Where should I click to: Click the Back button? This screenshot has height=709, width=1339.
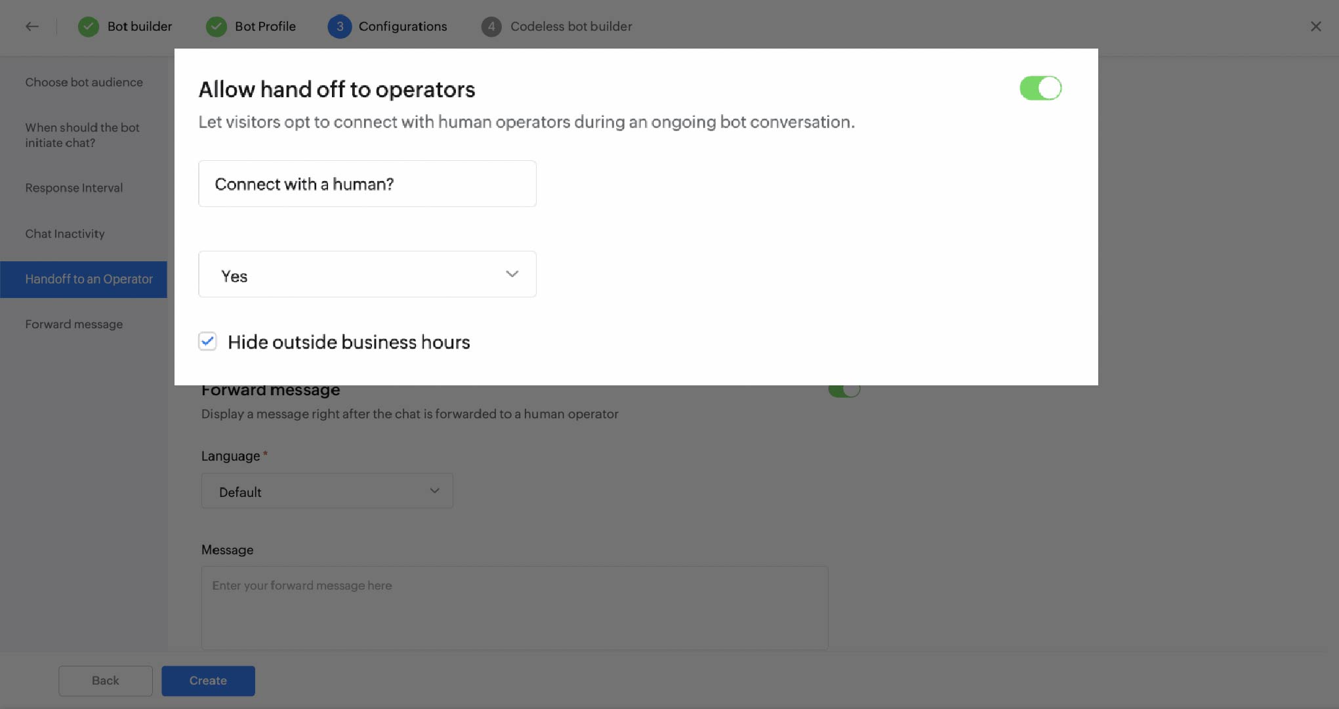[105, 681]
